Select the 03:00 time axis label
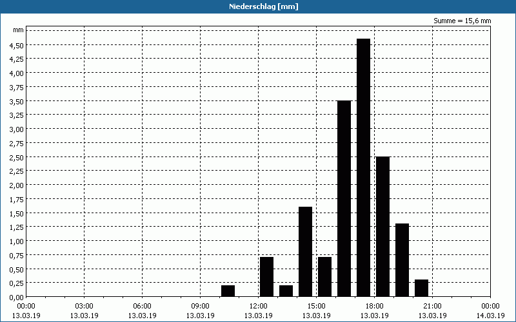The image size is (516, 322). click(84, 307)
